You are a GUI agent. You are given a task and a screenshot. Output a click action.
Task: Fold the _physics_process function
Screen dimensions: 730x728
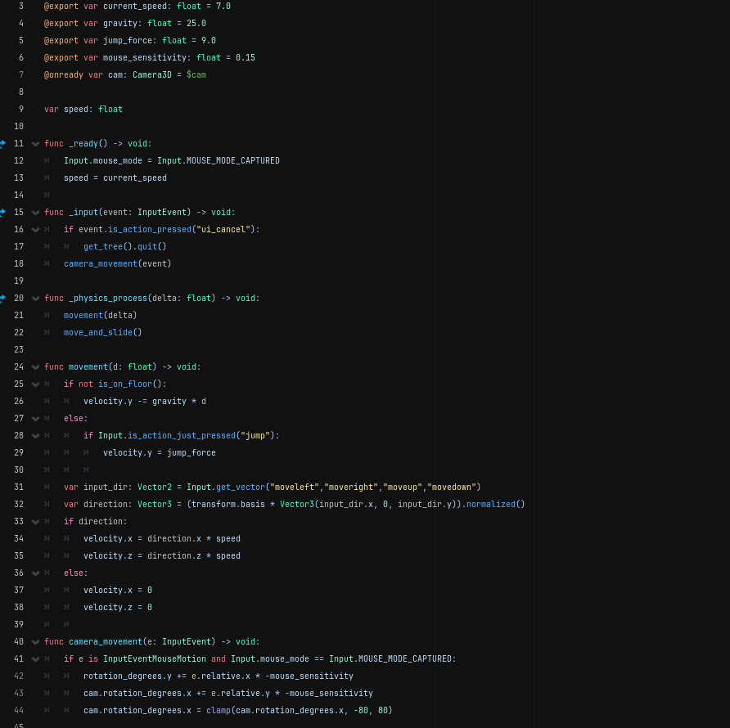[x=35, y=299]
